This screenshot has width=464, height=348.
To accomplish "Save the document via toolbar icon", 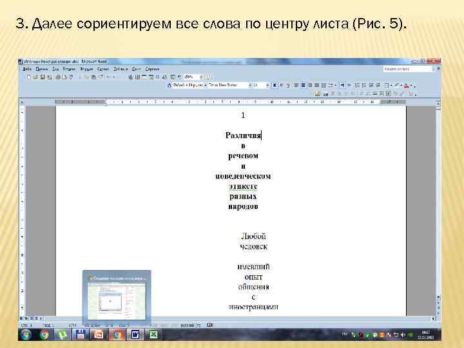I will coord(43,77).
